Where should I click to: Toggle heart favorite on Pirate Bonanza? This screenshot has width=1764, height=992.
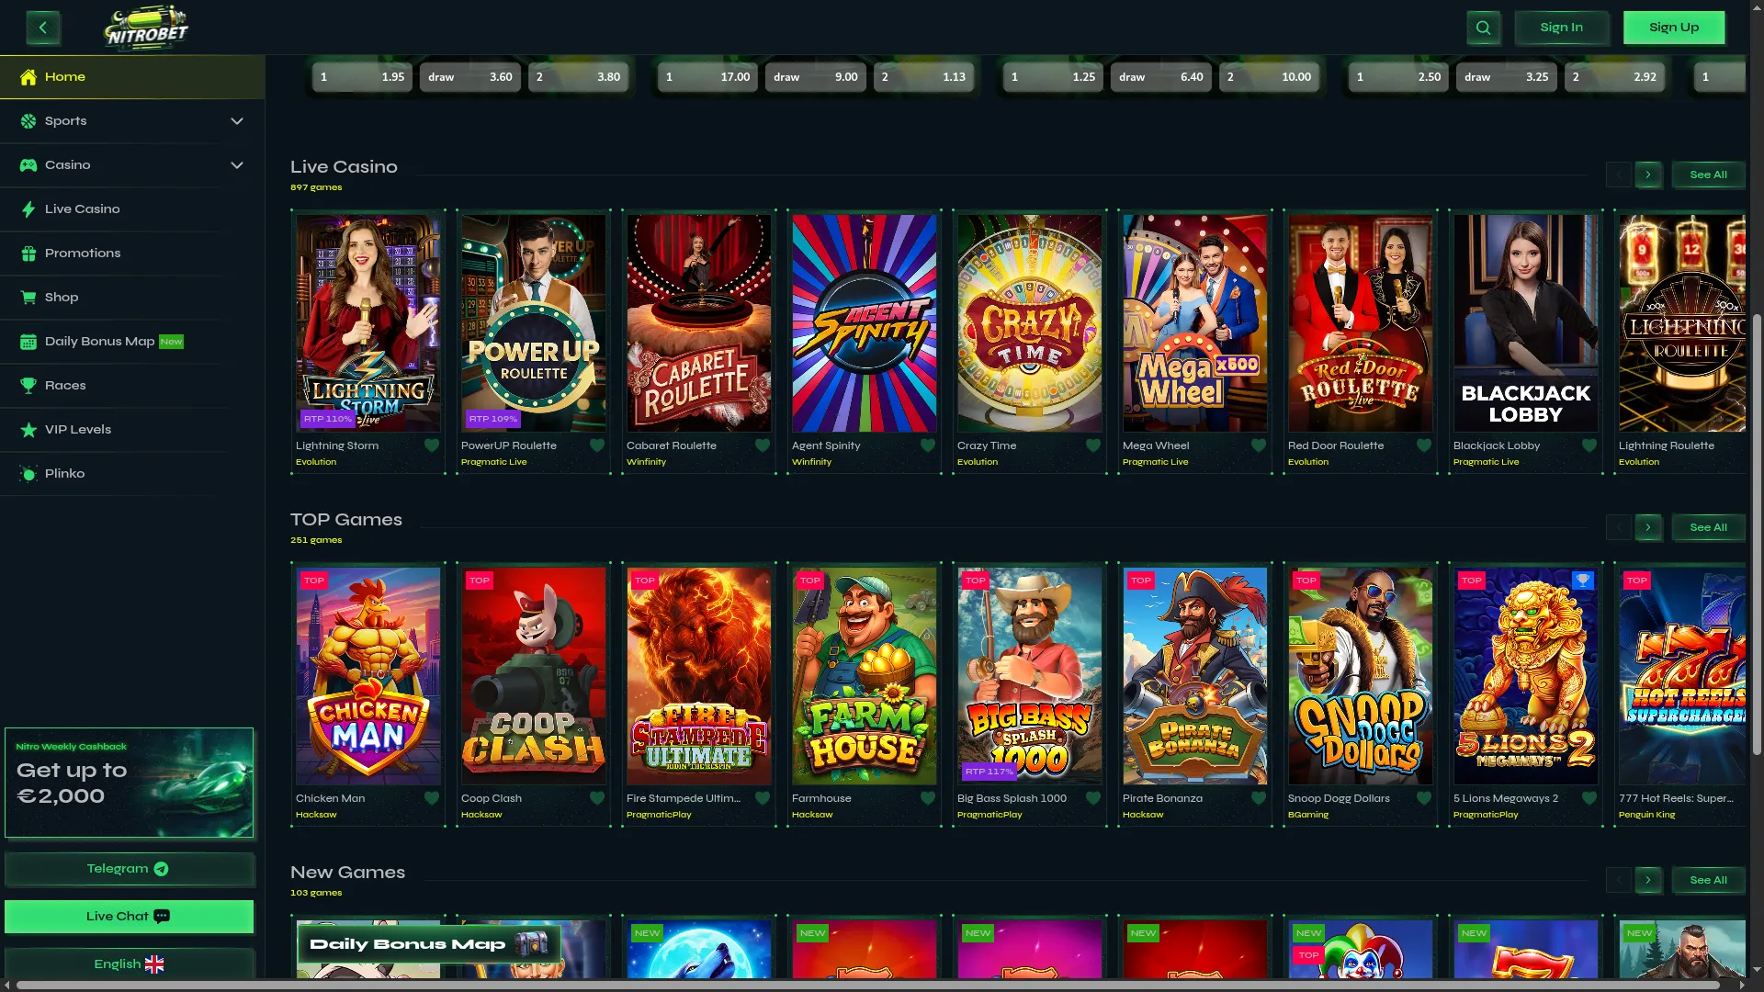[1259, 798]
